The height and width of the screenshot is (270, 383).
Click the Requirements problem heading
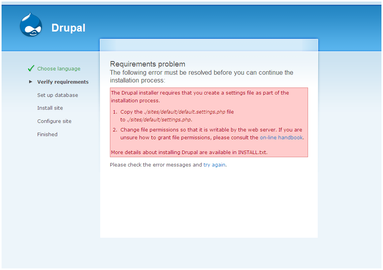(x=148, y=64)
